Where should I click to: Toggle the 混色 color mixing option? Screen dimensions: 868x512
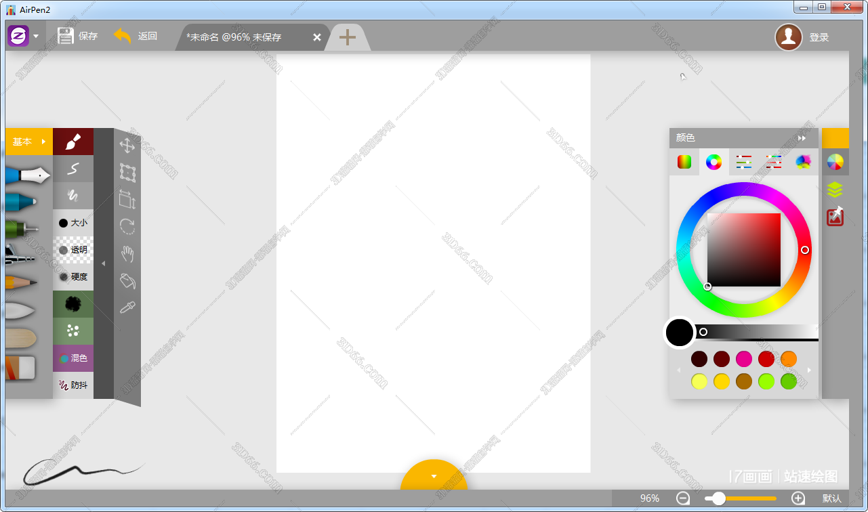73,358
